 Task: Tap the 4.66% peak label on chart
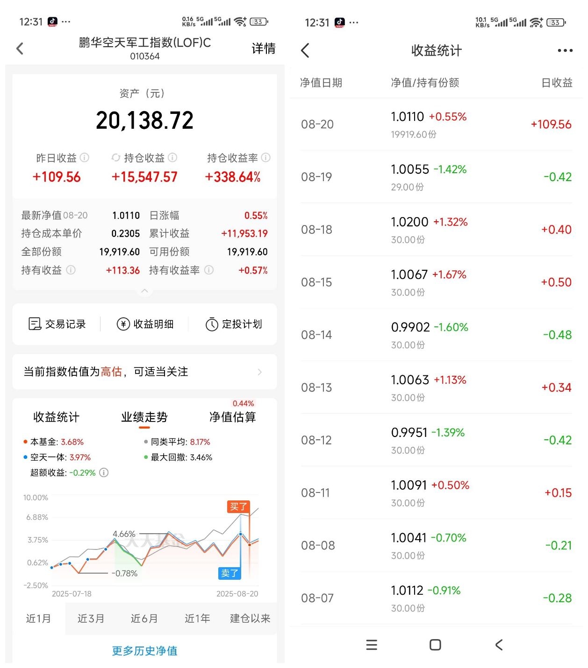(124, 534)
